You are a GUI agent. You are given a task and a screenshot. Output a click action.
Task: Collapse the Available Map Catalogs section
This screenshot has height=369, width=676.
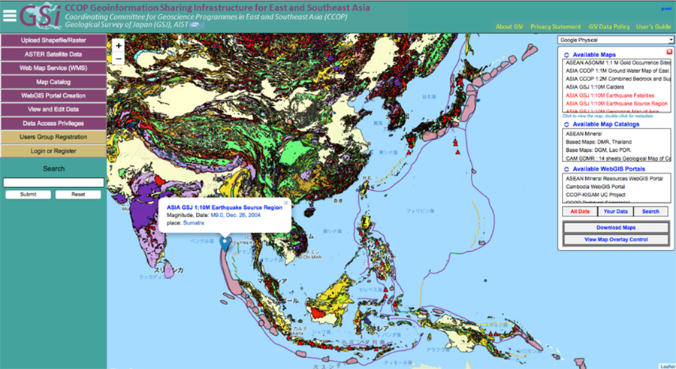[566, 124]
